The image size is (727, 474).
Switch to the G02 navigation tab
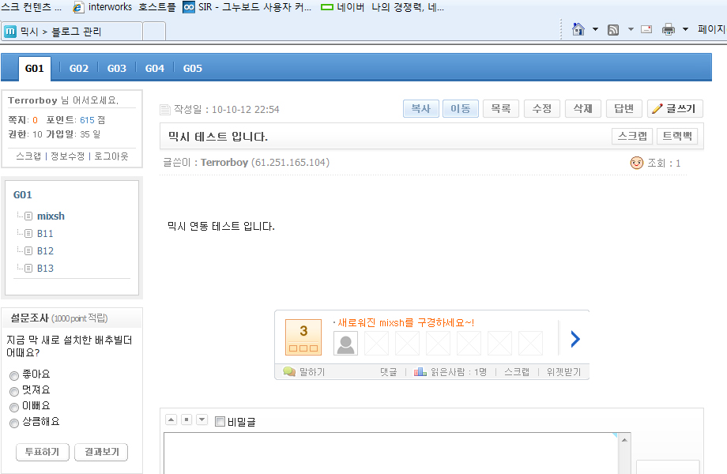point(79,68)
